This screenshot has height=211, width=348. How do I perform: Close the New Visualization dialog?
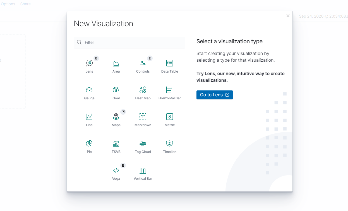pyautogui.click(x=288, y=16)
